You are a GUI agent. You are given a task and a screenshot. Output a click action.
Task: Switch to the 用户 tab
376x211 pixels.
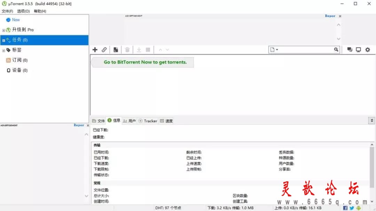(x=129, y=121)
